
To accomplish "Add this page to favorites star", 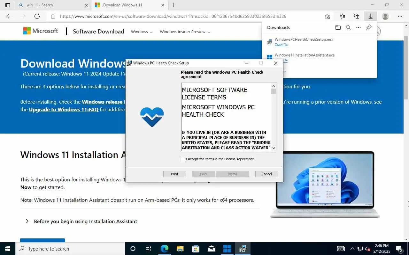I will 327,16.
